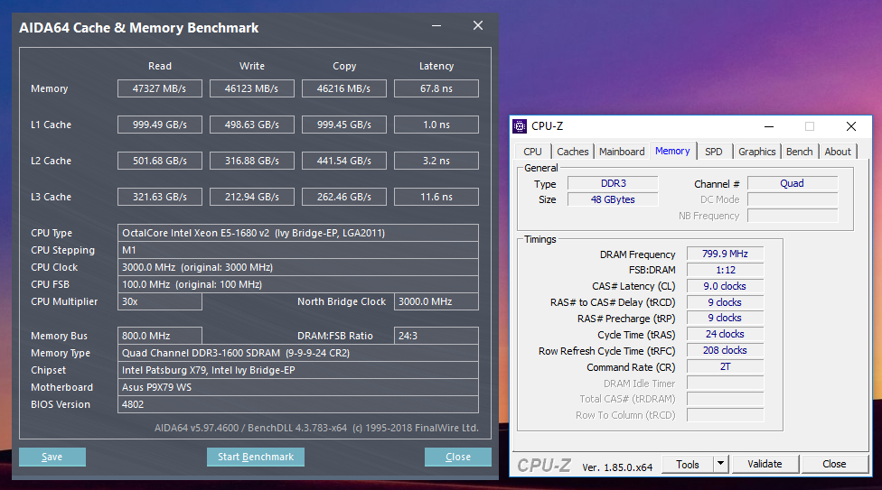This screenshot has width=882, height=490.
Task: Click DRAM Frequency value 799.9 MHz
Action: [x=725, y=254]
